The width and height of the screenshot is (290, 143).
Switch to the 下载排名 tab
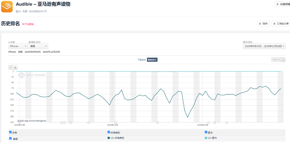[x=142, y=60]
